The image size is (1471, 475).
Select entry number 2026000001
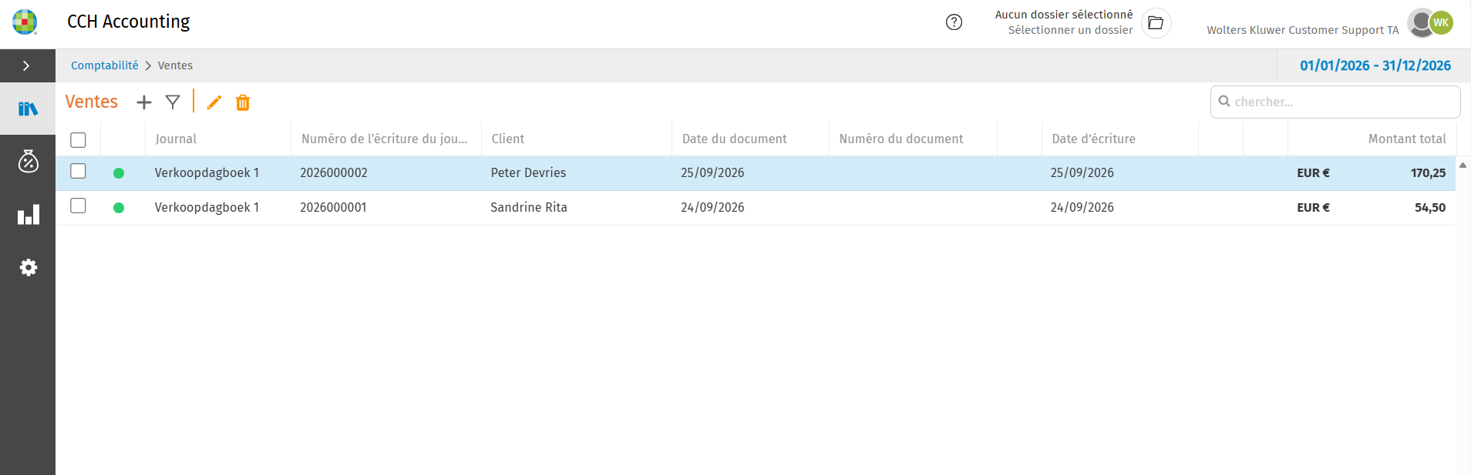(x=333, y=208)
